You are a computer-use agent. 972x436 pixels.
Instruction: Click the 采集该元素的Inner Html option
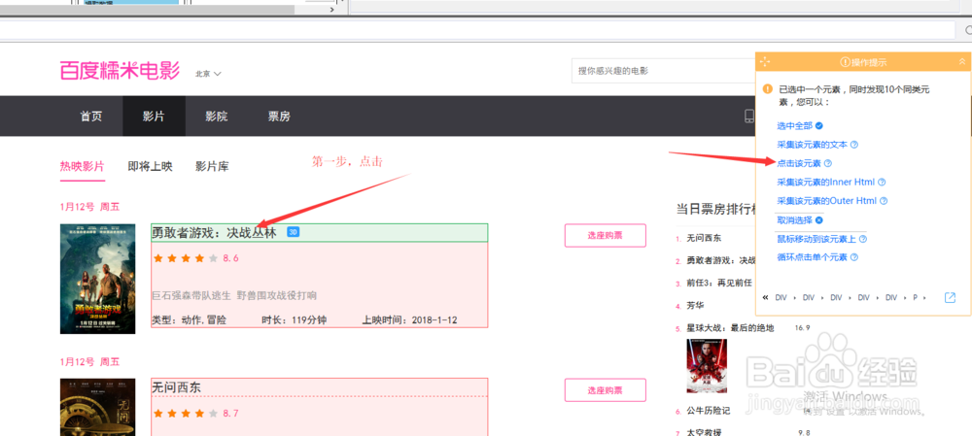pos(825,183)
